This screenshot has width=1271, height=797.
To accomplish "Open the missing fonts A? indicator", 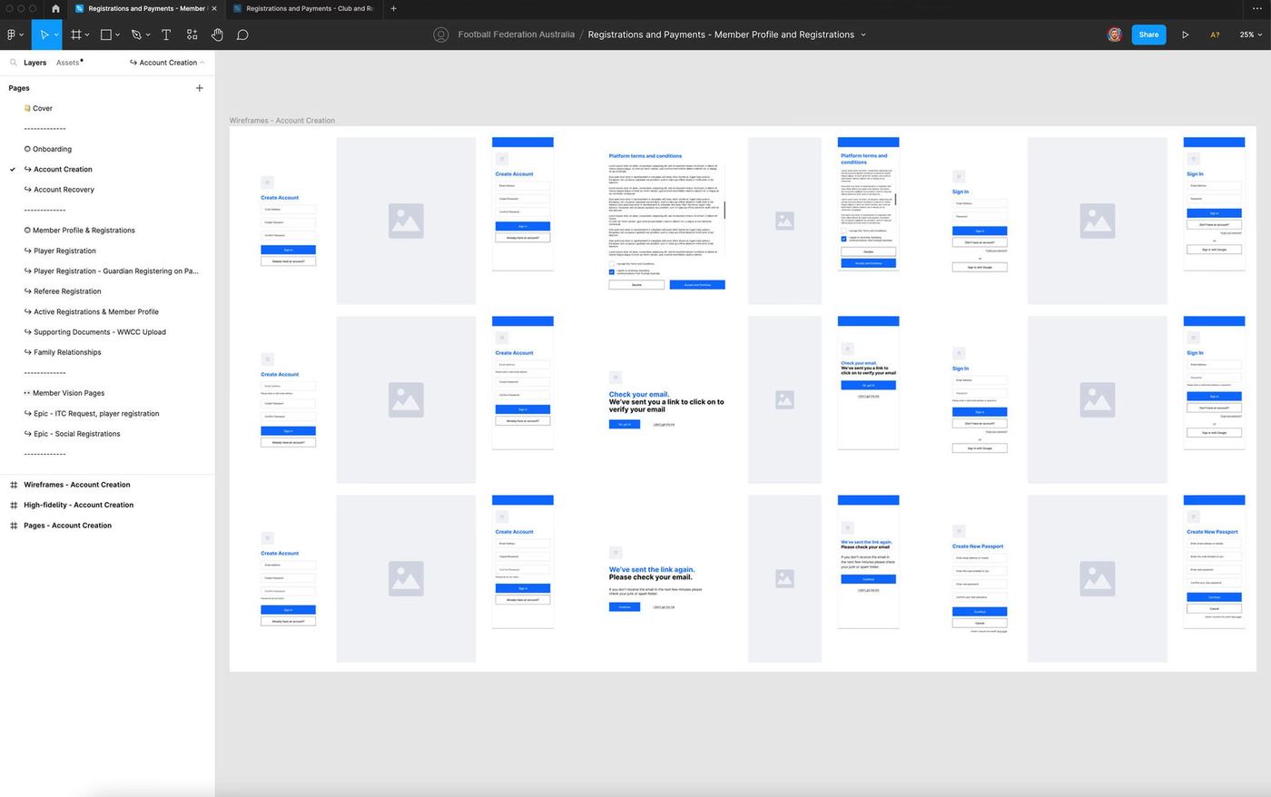I will (x=1215, y=34).
